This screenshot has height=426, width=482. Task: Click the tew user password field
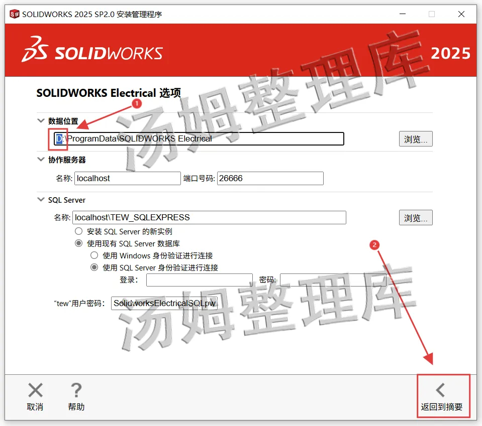point(164,303)
